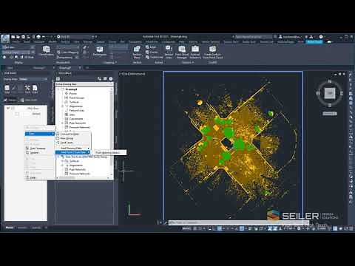Click the Toolspace vertical scrollbar
Image resolution: width=355 pixels, height=266 pixels.
(x=112, y=132)
